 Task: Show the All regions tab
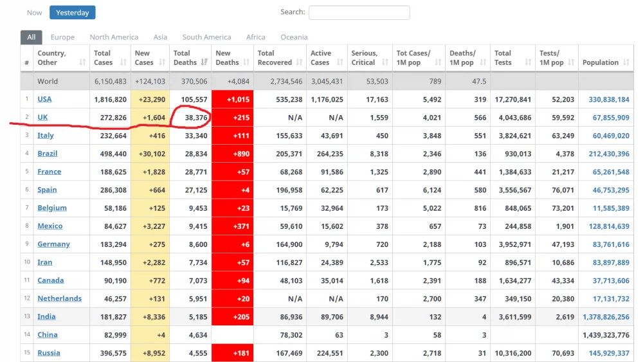point(31,37)
